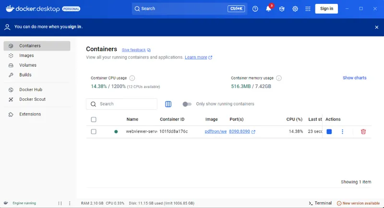The width and height of the screenshot is (384, 208).
Task: Click the Image column header
Action: (x=211, y=119)
